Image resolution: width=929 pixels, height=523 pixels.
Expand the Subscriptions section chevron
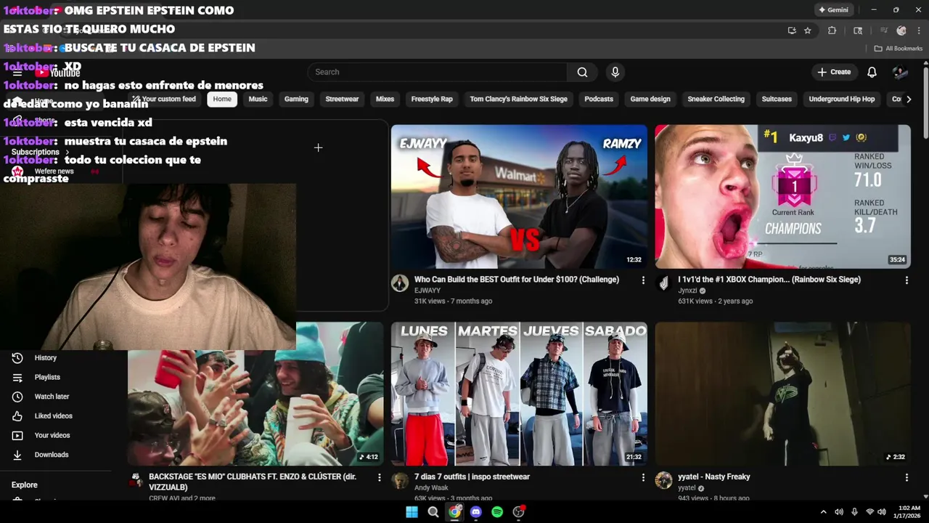(x=67, y=153)
